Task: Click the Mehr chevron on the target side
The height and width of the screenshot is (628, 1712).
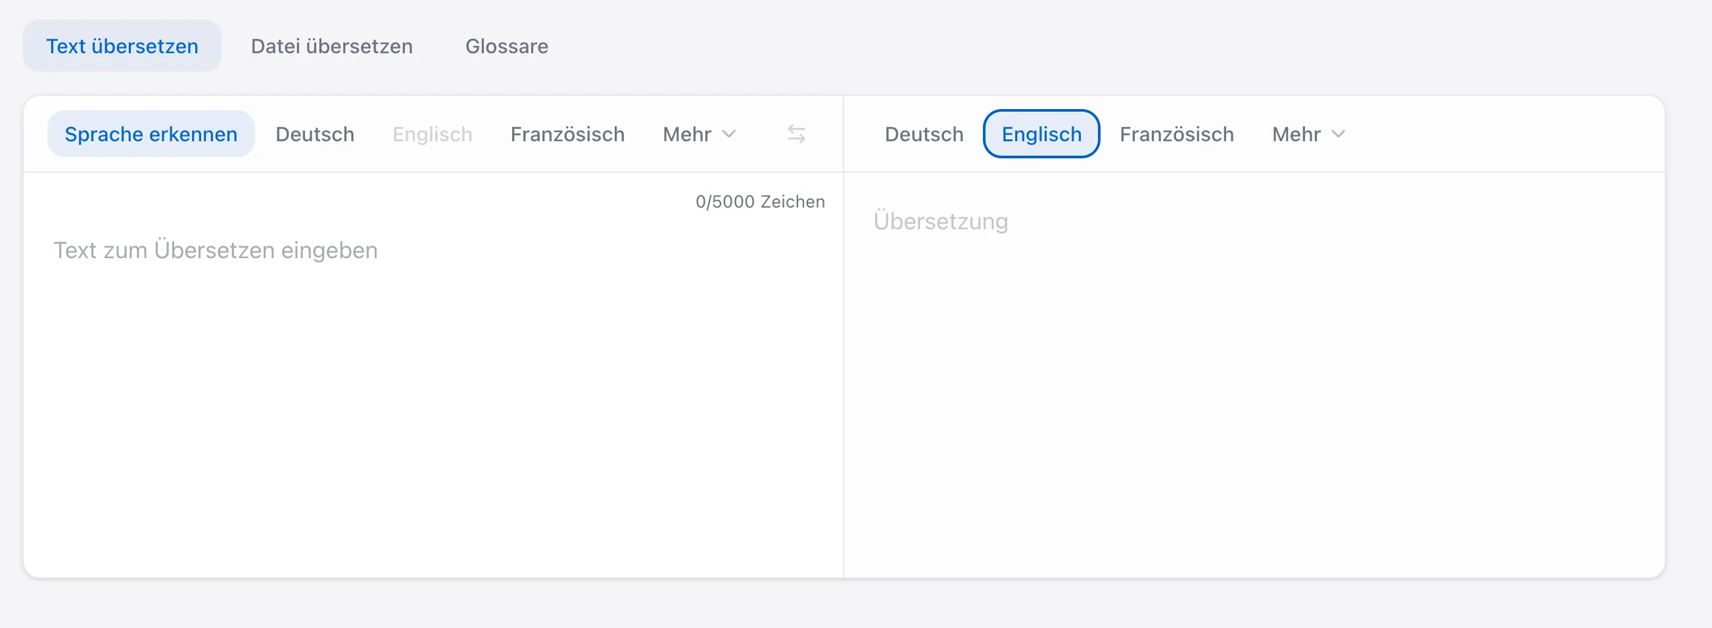Action: (x=1339, y=134)
